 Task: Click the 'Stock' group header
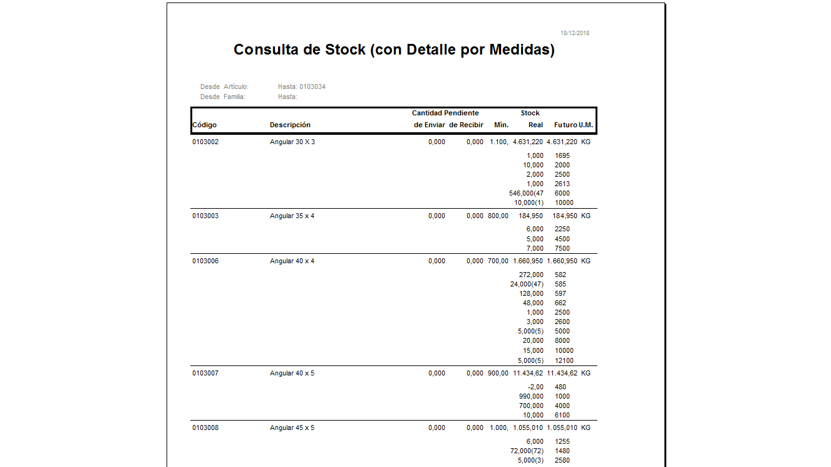(x=530, y=113)
